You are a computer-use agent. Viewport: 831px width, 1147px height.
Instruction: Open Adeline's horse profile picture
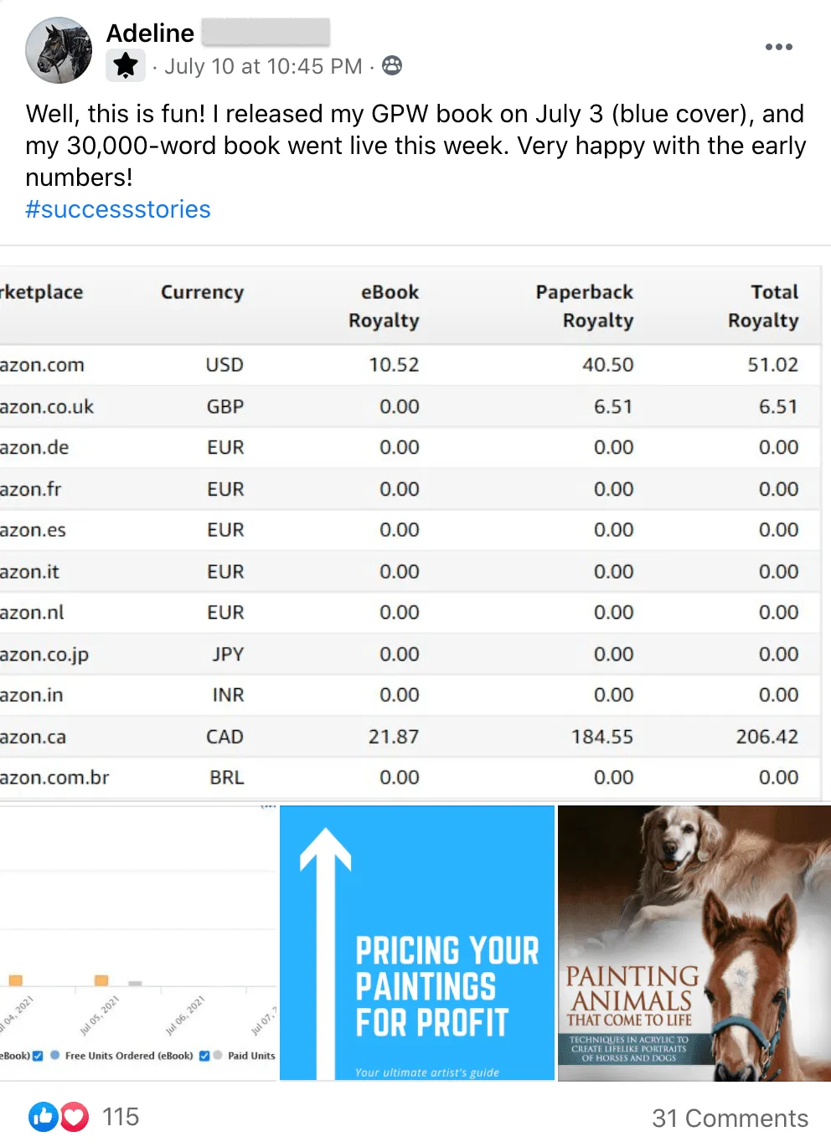pos(59,50)
